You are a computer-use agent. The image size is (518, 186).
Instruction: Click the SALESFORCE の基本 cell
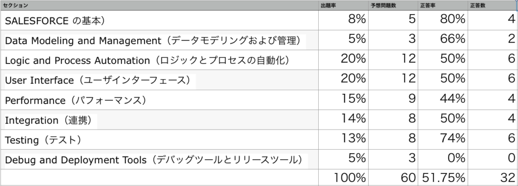click(159, 20)
